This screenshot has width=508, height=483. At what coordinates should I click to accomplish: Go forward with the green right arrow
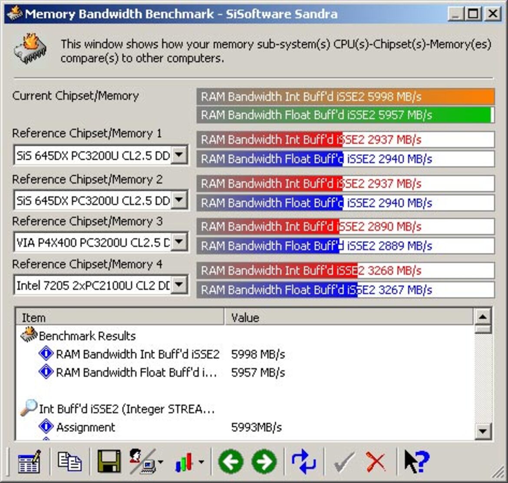click(264, 461)
